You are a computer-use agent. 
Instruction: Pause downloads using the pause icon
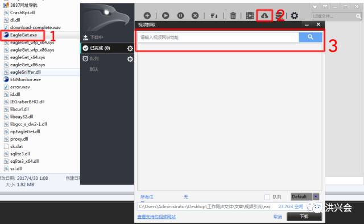[180, 15]
